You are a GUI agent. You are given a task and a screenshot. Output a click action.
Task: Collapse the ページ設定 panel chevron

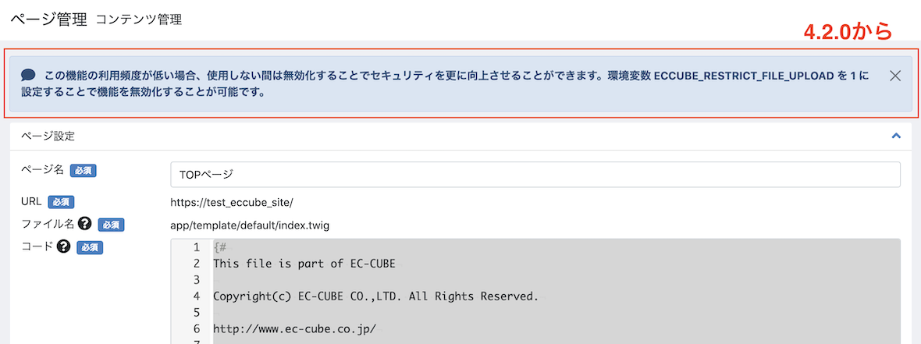click(x=896, y=137)
